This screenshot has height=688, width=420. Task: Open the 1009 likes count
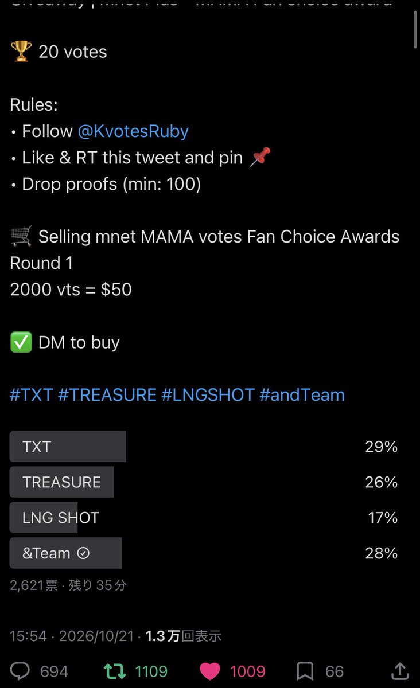click(247, 671)
